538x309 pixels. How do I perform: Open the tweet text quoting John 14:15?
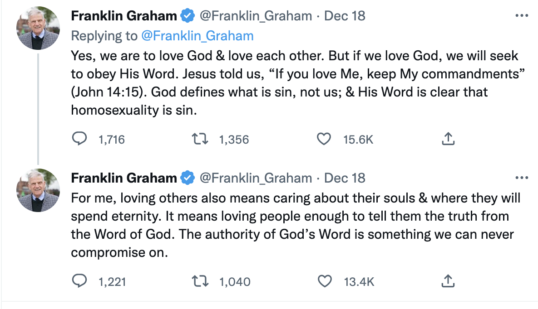pos(294,82)
